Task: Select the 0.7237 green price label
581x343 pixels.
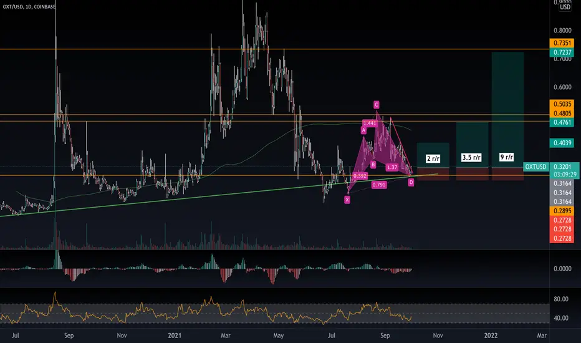Action: pos(562,52)
